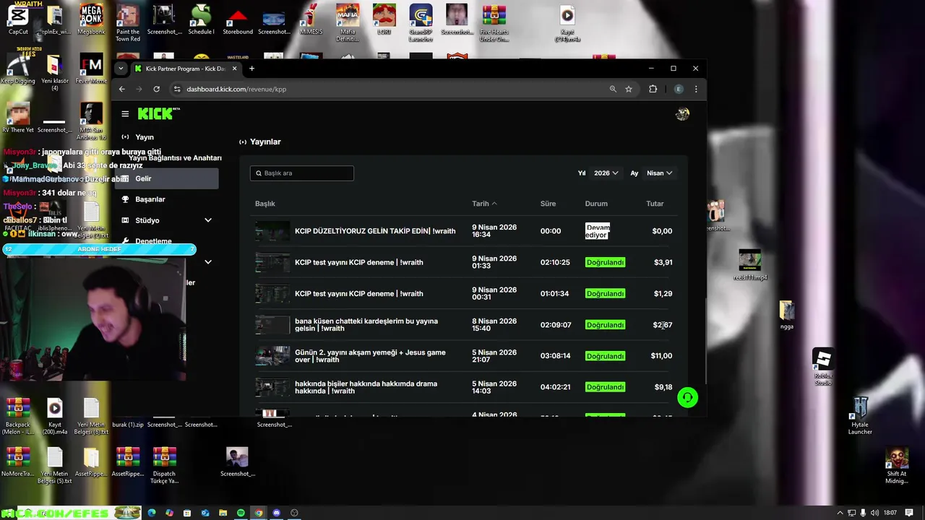Image resolution: width=925 pixels, height=520 pixels.
Task: Click the KICK logo in the dashboard header
Action: (158, 113)
